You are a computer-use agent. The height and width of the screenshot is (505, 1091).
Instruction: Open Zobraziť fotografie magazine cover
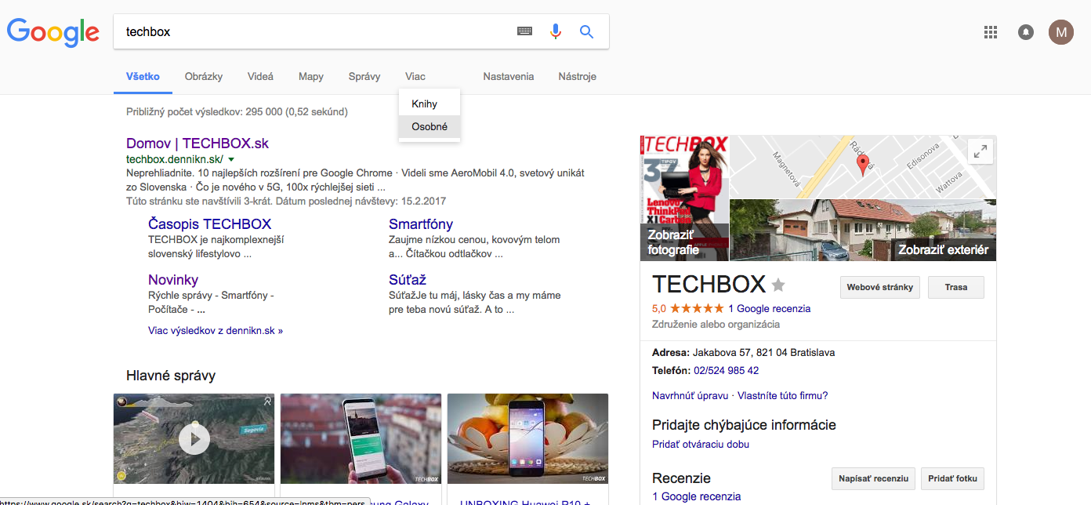tap(685, 198)
